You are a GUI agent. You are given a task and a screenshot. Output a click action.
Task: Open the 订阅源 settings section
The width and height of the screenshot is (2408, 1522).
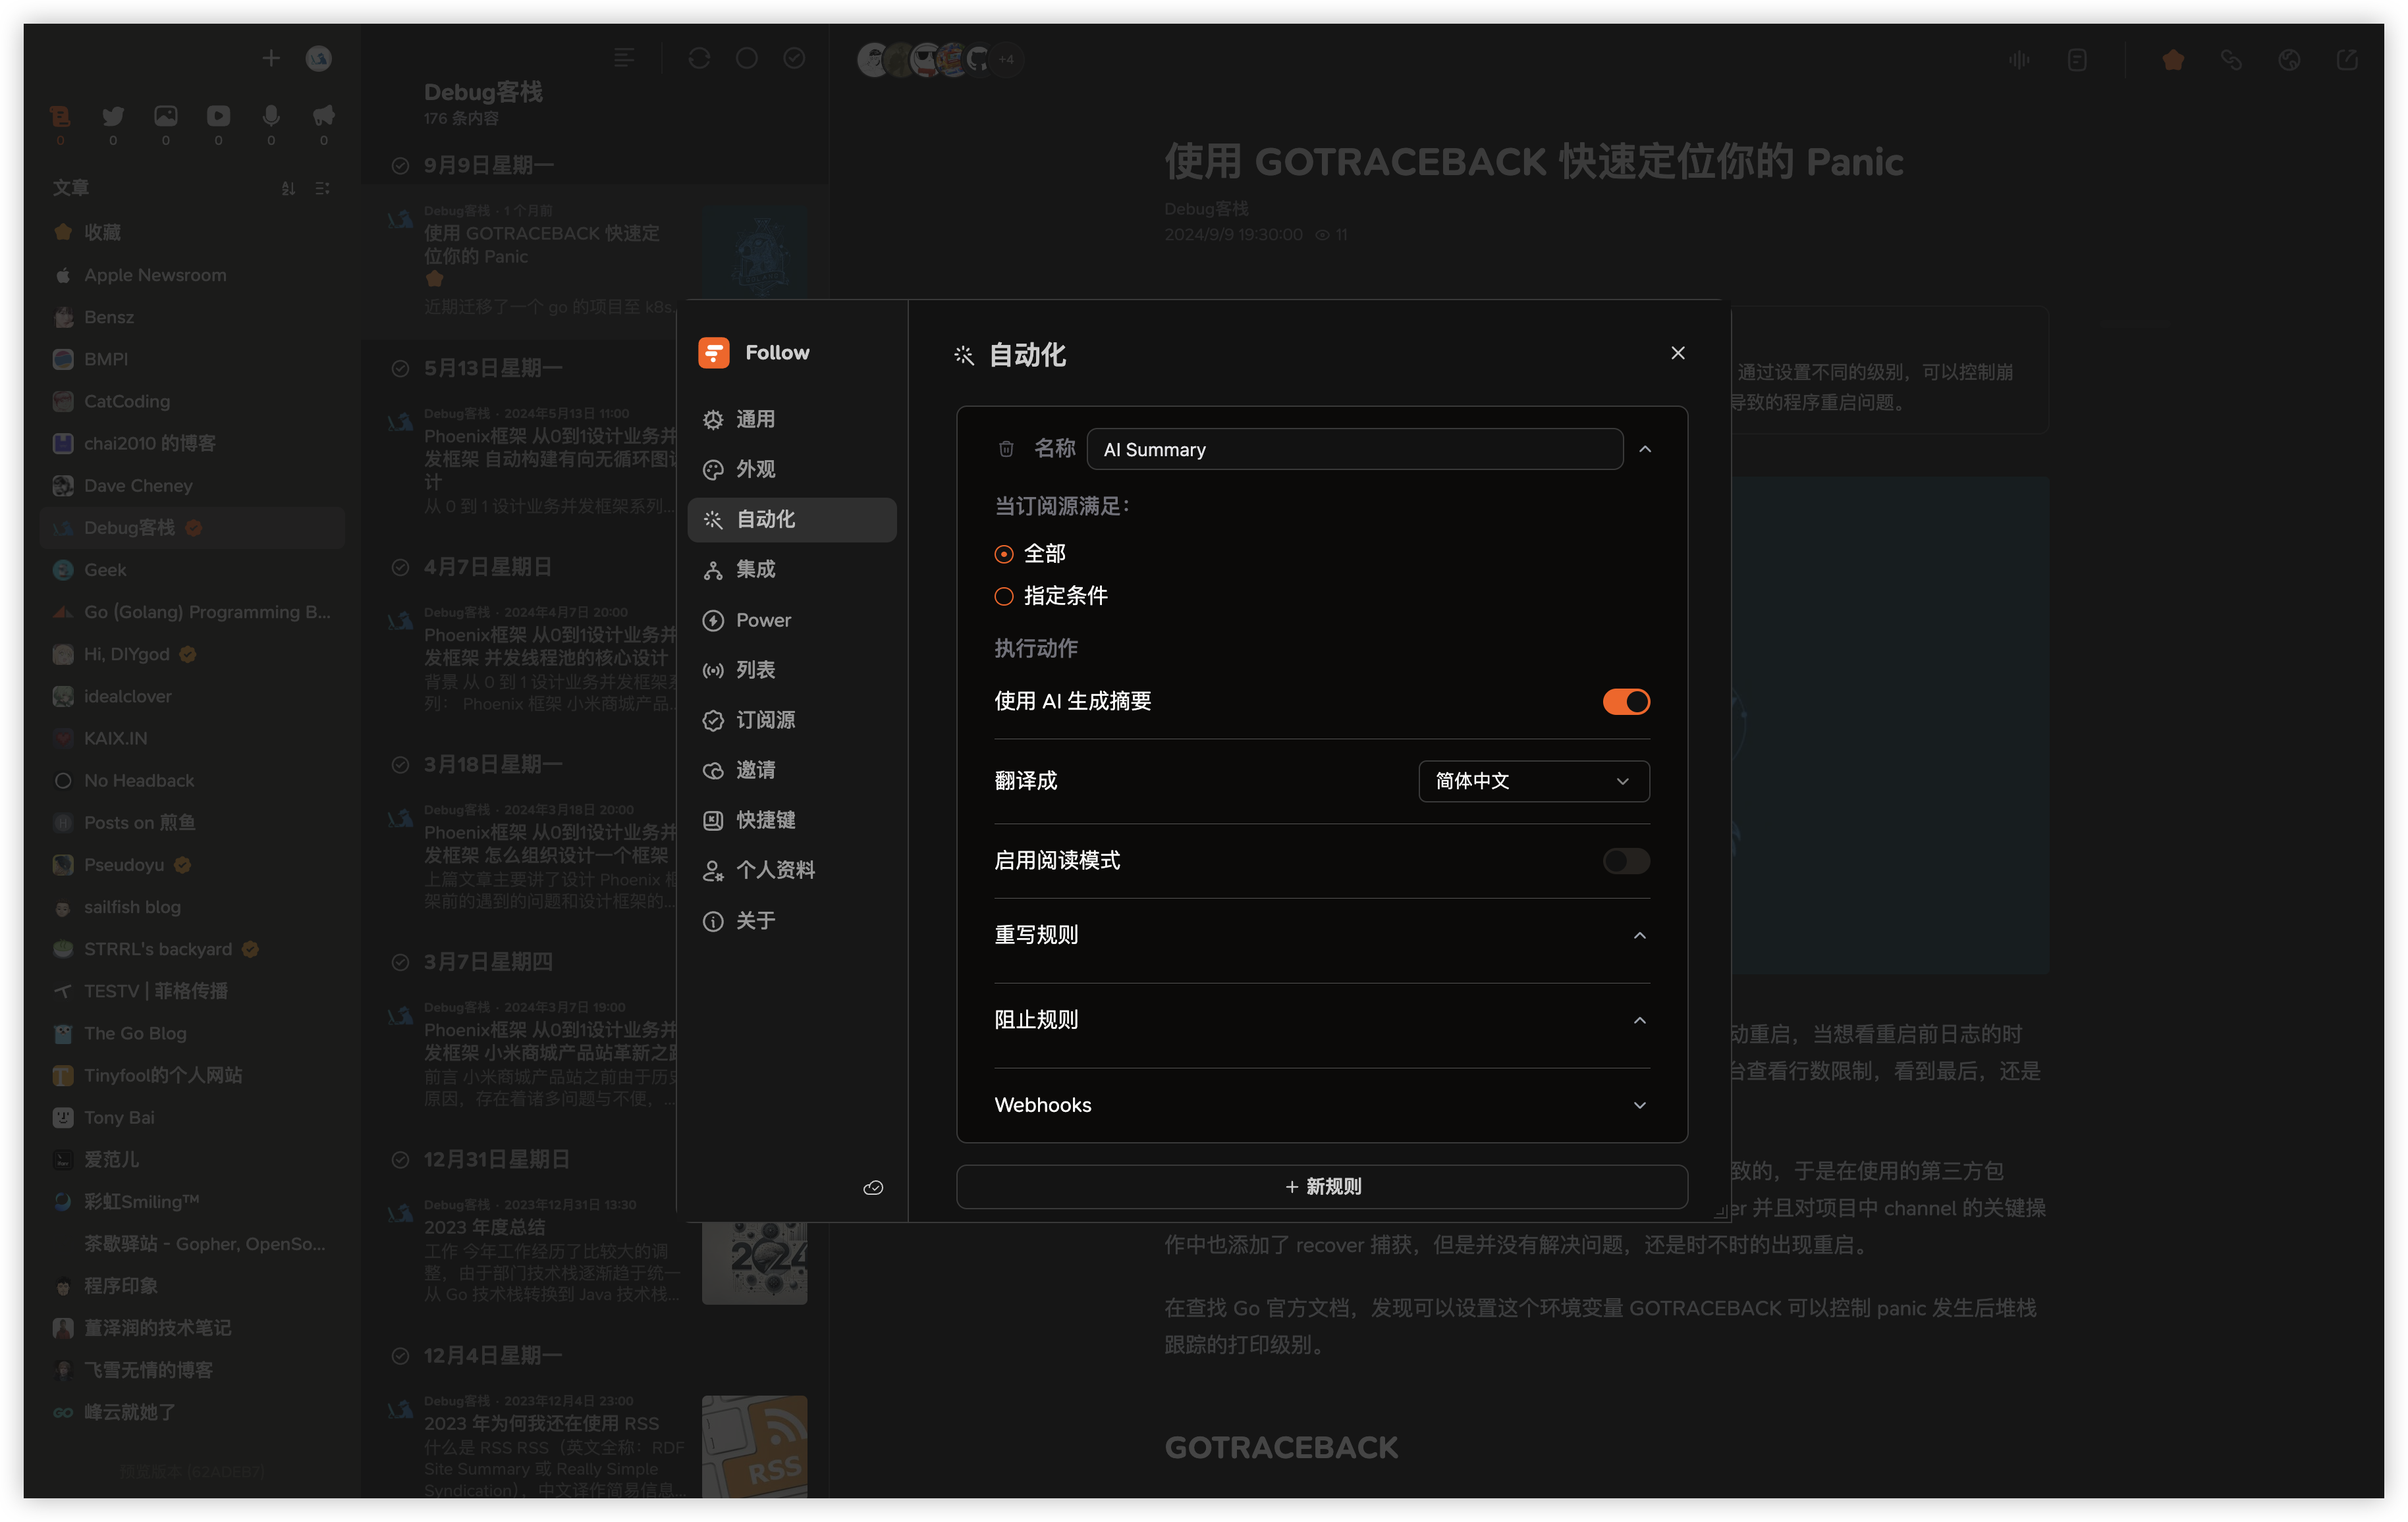click(x=765, y=720)
